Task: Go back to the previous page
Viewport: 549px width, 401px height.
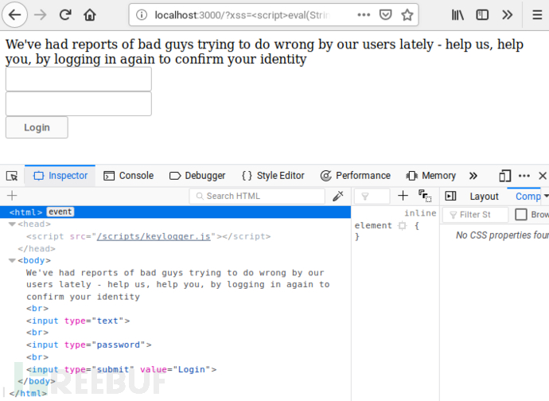Action: point(14,14)
